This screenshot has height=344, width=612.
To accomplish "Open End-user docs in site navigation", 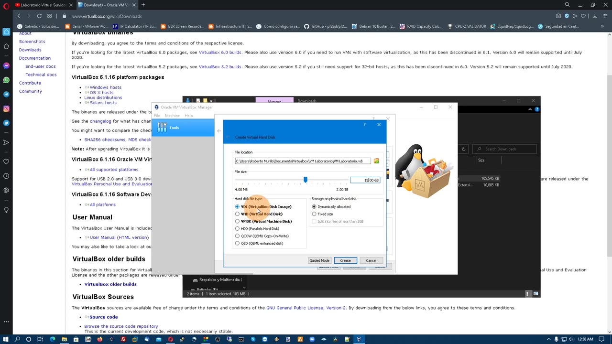I will click(x=41, y=66).
